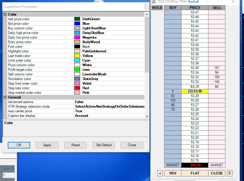Click the (5) 53.30 last price cell
Screen dimensions: 244x181
(x=195, y=91)
